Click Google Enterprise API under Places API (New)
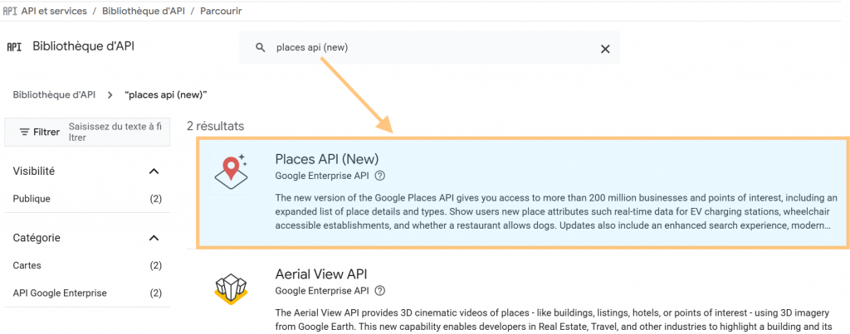 [x=323, y=176]
